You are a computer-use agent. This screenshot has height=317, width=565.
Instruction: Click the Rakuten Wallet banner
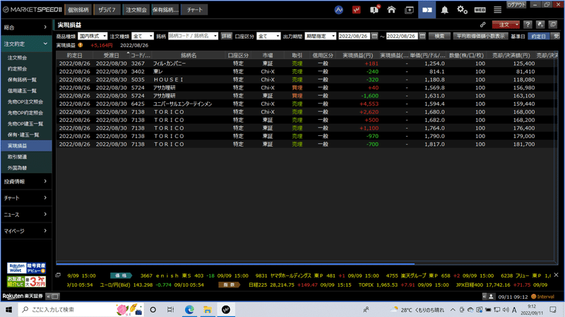26,268
